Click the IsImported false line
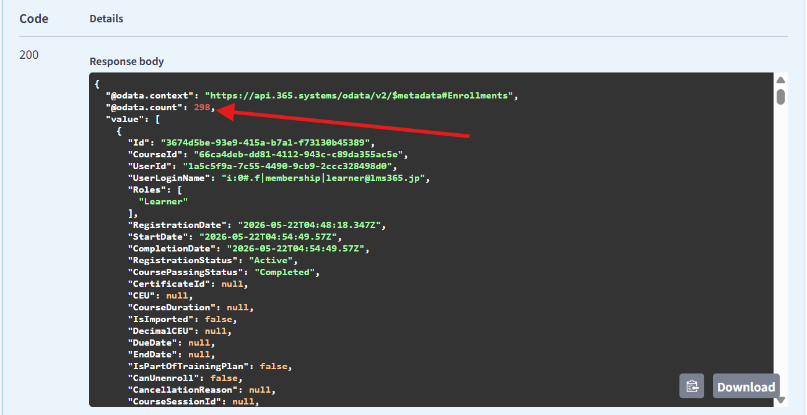Image resolution: width=807 pixels, height=415 pixels. 183,319
